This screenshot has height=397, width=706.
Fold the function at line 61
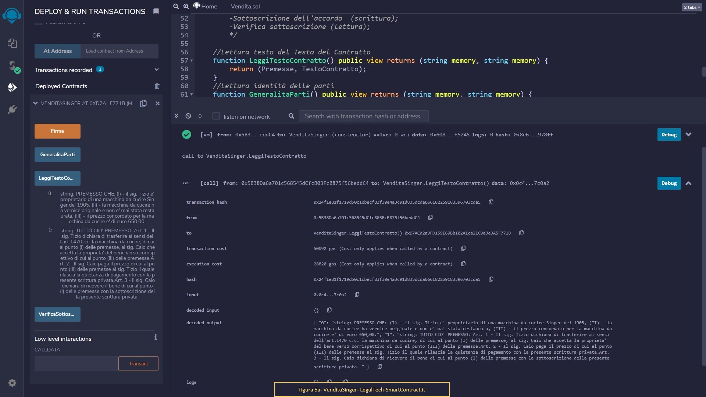pos(192,94)
